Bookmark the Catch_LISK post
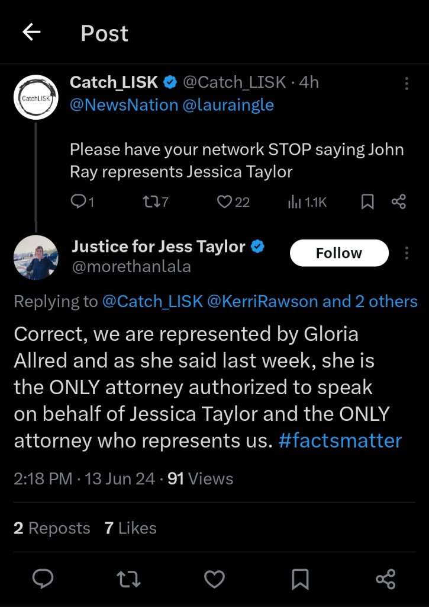 pyautogui.click(x=367, y=202)
